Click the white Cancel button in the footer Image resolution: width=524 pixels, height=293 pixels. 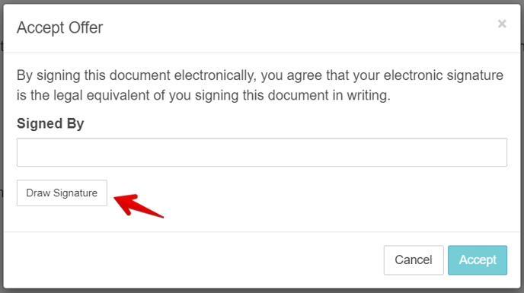pyautogui.click(x=414, y=260)
